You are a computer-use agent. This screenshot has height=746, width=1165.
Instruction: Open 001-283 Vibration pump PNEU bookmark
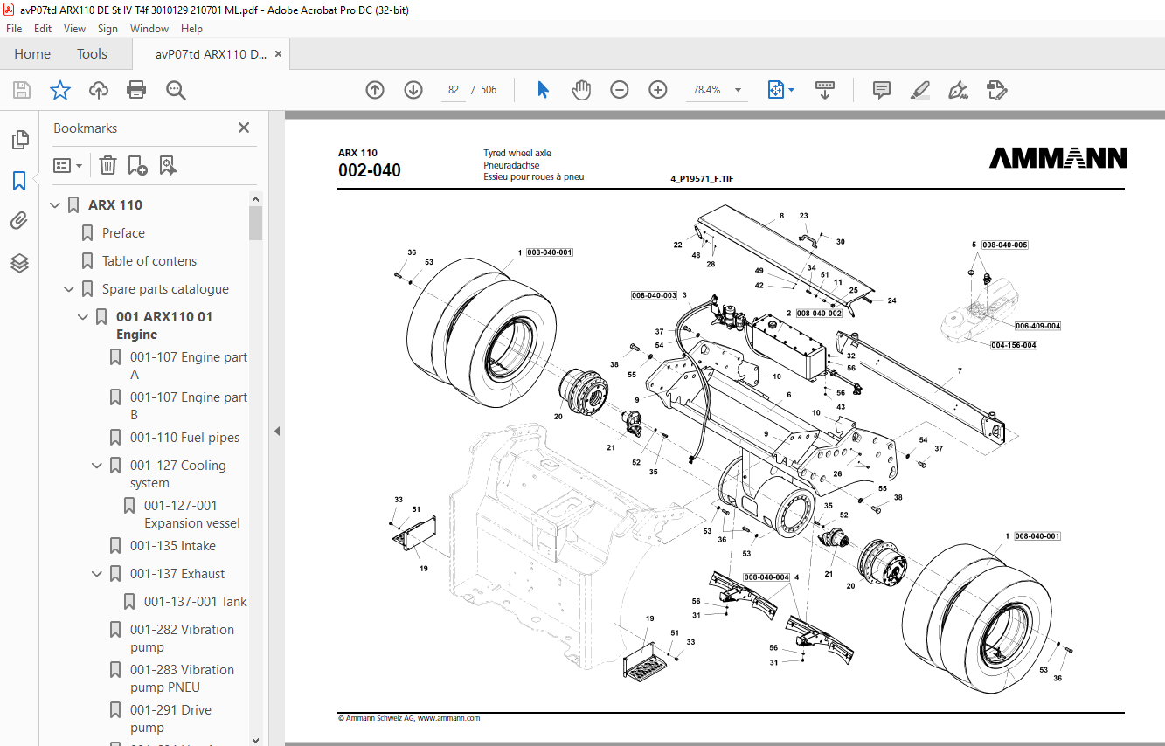point(182,679)
